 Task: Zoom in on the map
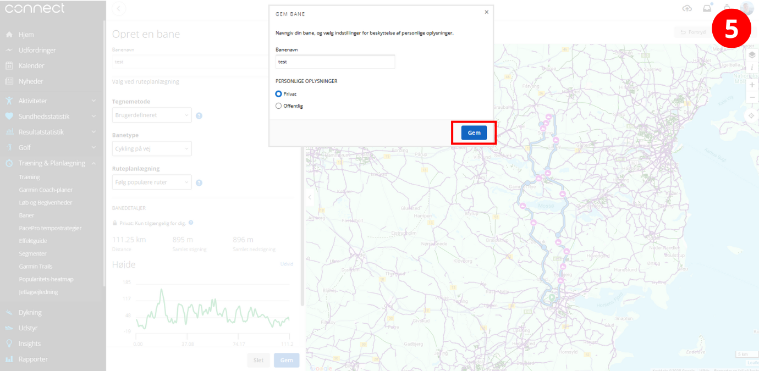click(x=752, y=85)
